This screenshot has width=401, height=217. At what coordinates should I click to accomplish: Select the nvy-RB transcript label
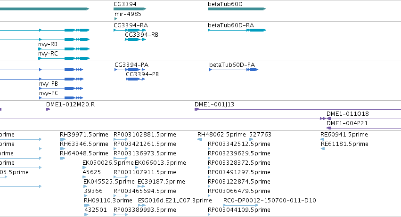click(x=48, y=44)
